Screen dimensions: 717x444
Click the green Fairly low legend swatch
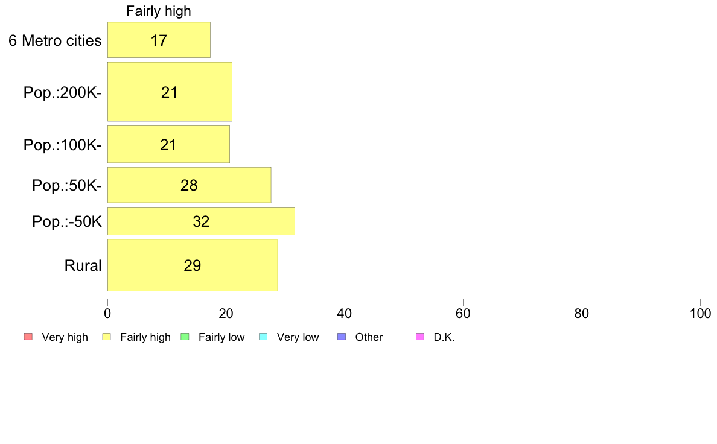(x=185, y=337)
